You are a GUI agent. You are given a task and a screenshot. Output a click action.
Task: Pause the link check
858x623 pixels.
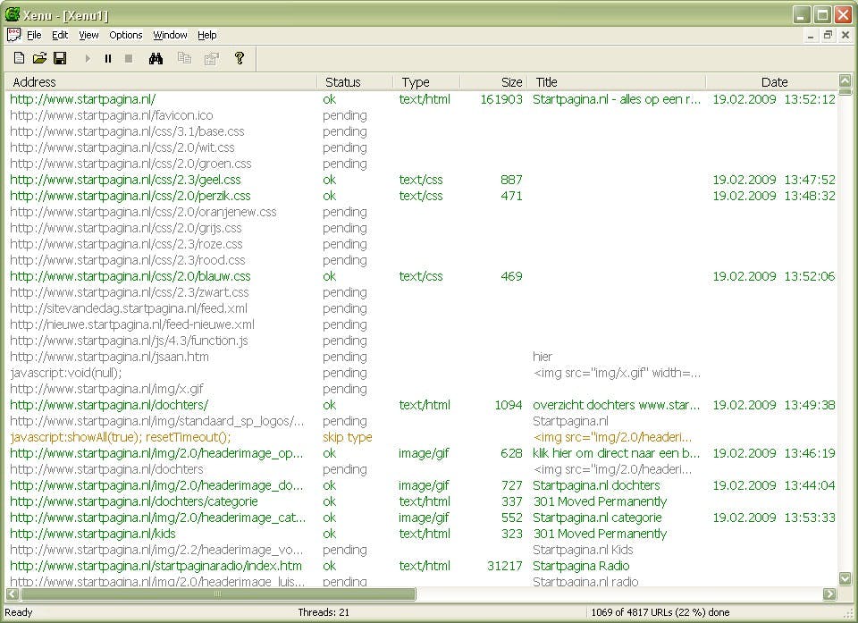108,58
